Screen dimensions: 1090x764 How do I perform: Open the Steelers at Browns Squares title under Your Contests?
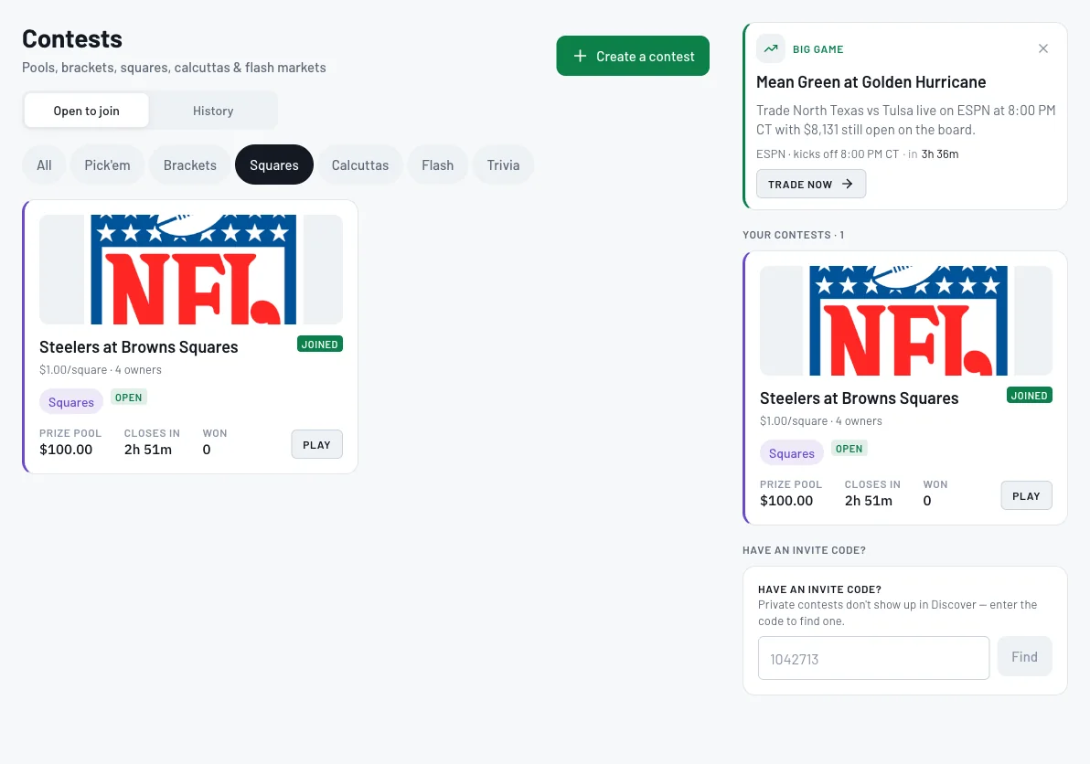tap(860, 398)
